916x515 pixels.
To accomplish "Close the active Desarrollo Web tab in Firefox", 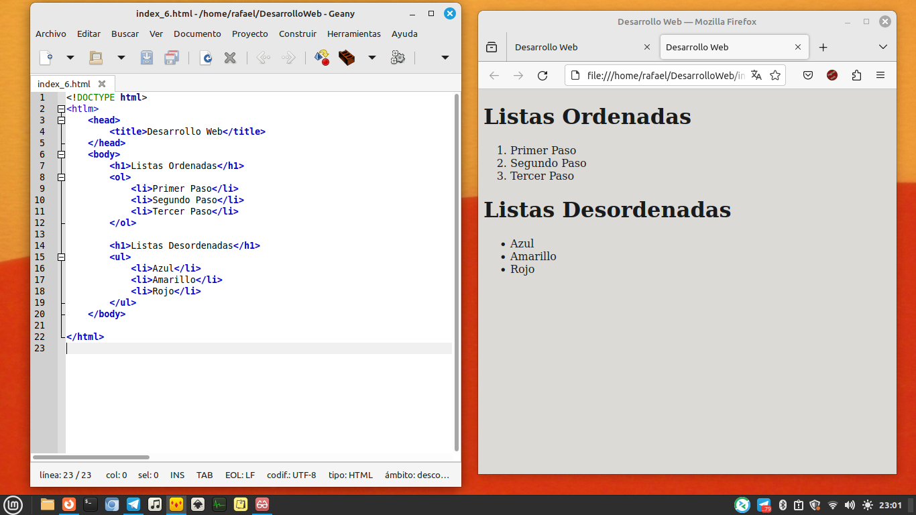I will tap(798, 47).
